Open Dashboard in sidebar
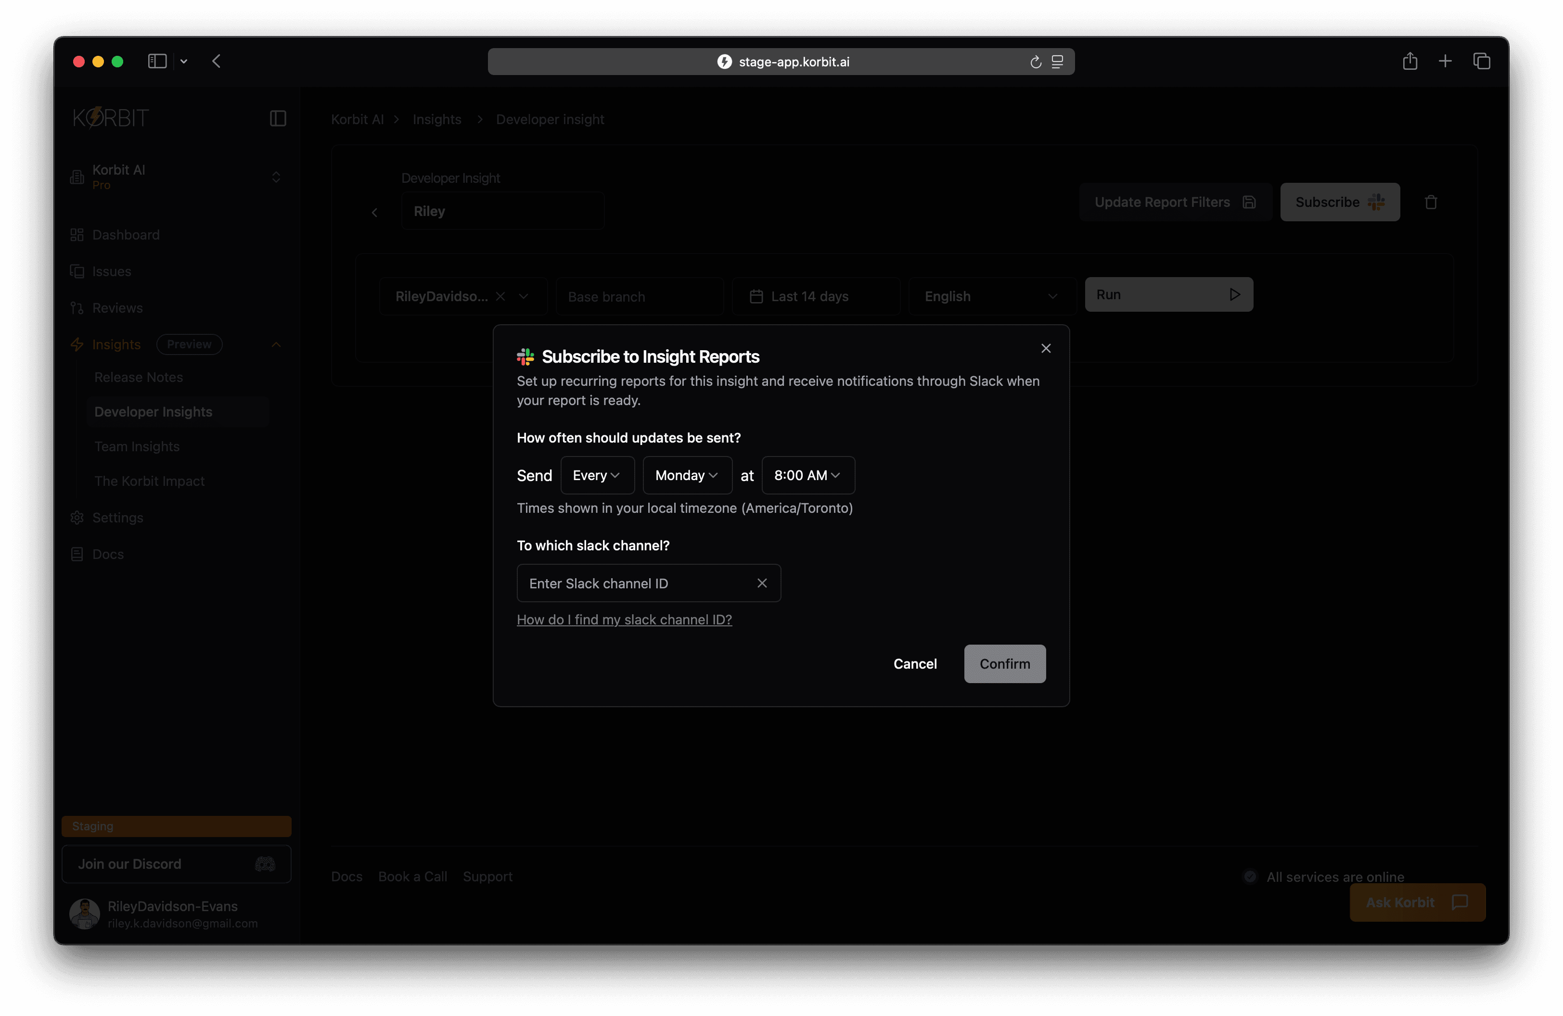The image size is (1563, 1016). coord(126,235)
